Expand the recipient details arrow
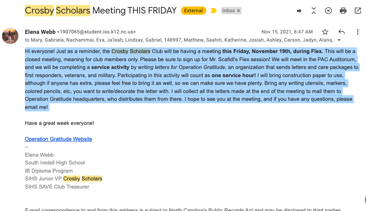Viewport: 366px width, 211px height. click(339, 40)
